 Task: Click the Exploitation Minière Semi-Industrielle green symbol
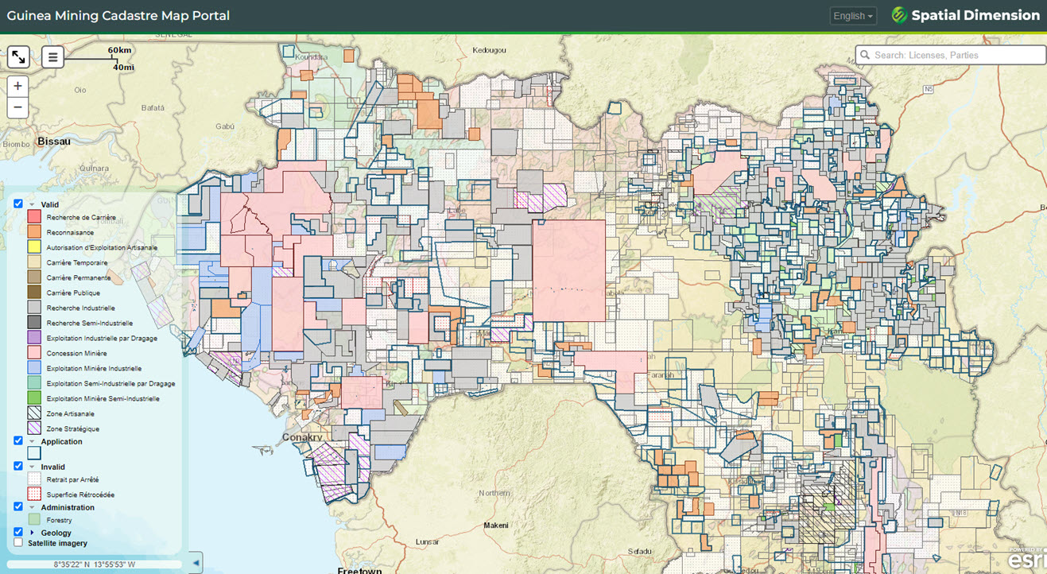click(34, 398)
